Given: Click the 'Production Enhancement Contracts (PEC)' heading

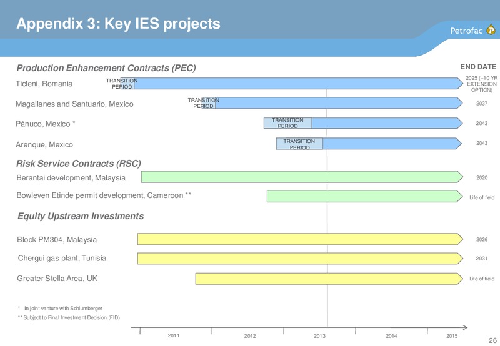Looking at the screenshot, I should coord(106,68).
